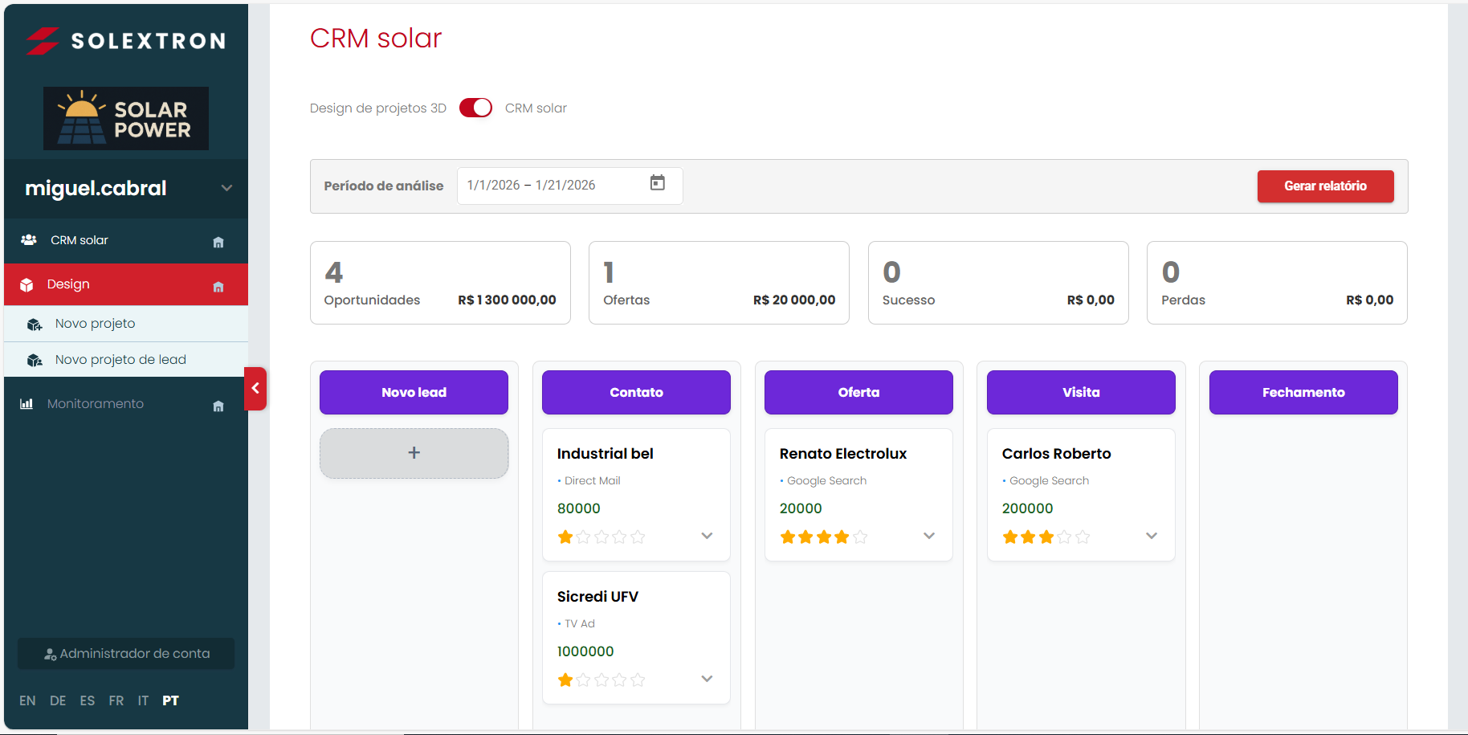Open the Renato Electrolux card chevron

pyautogui.click(x=929, y=535)
